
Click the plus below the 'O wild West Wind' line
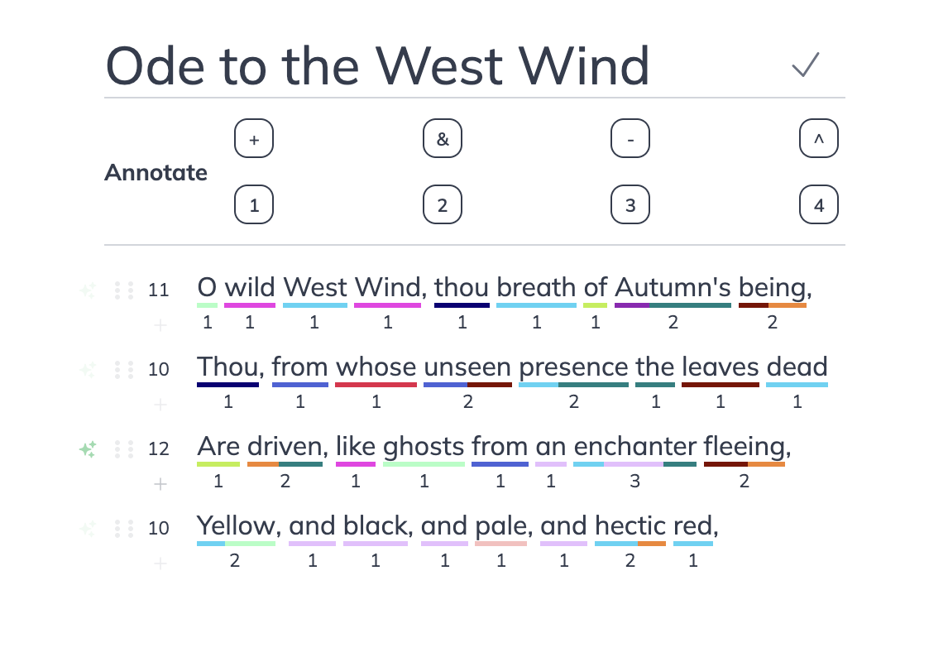[x=160, y=325]
